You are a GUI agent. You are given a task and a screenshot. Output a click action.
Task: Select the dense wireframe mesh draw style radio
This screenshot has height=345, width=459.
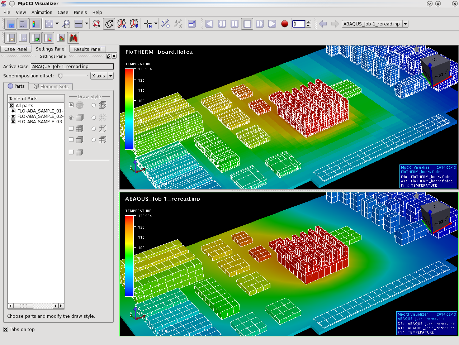(94, 105)
